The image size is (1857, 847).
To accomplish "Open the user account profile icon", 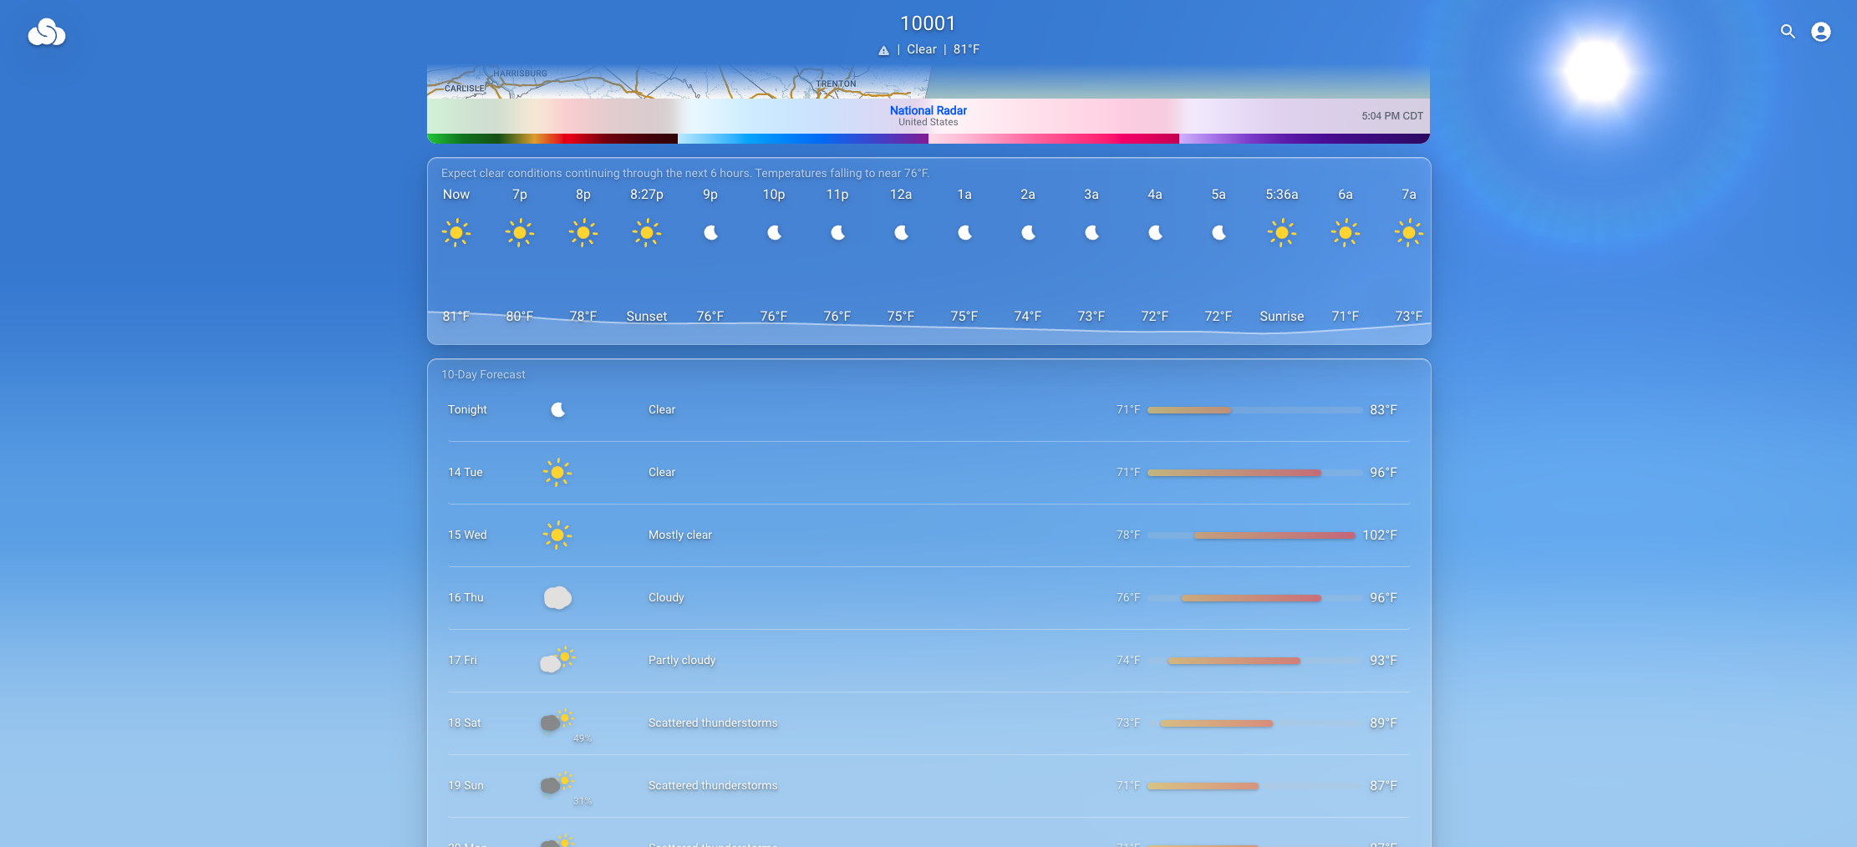I will (1821, 32).
